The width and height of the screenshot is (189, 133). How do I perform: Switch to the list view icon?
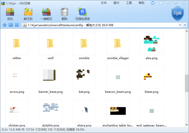tap(11, 25)
